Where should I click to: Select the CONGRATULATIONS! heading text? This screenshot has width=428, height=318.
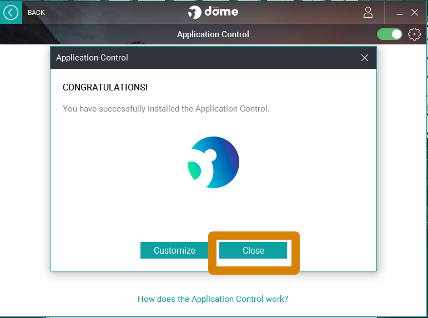point(105,87)
